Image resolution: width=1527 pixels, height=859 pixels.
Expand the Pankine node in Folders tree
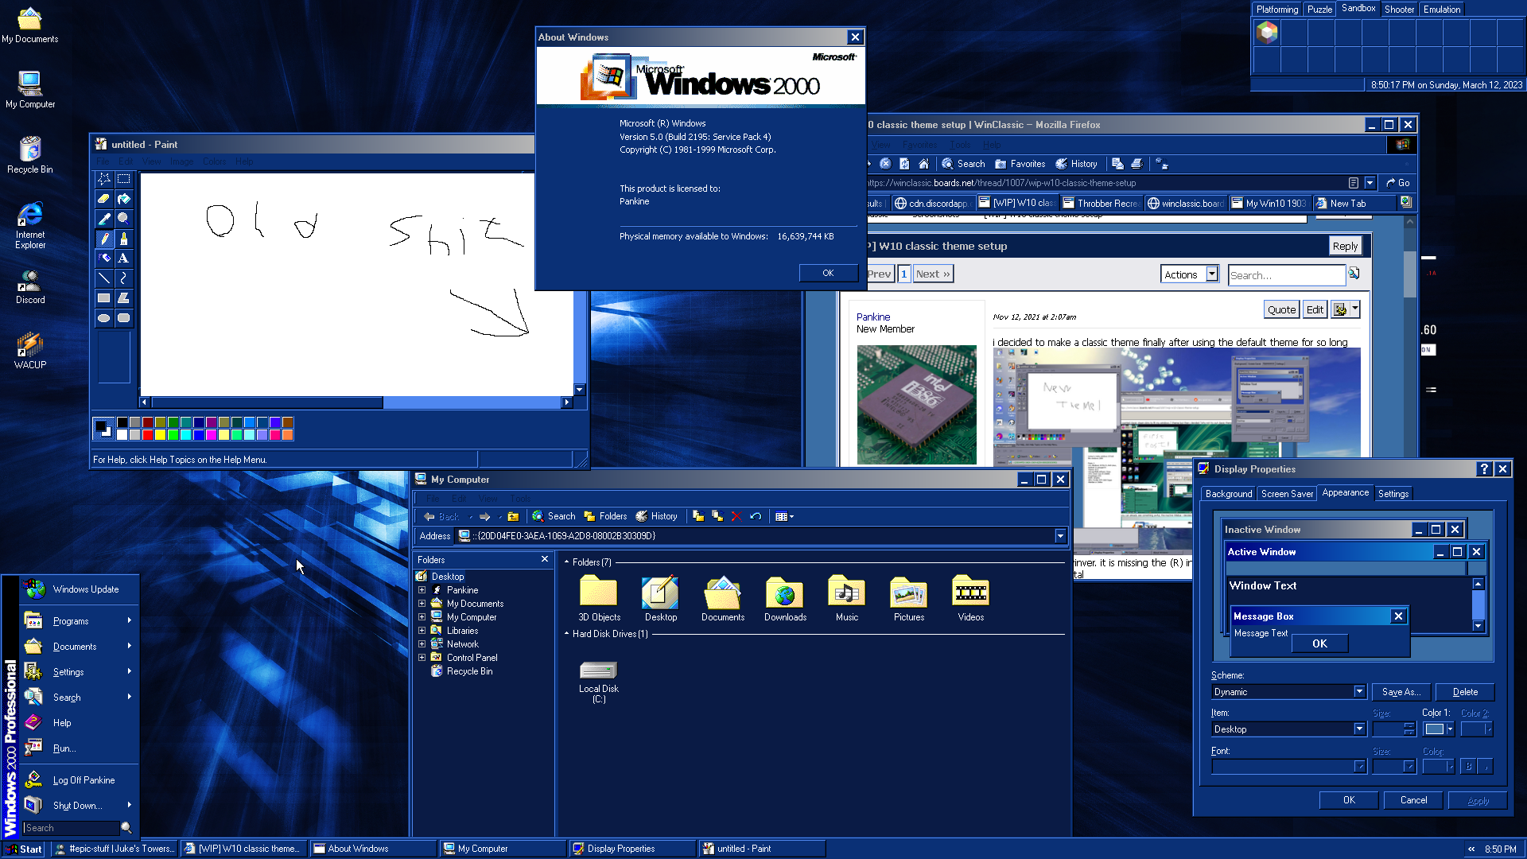(x=422, y=590)
